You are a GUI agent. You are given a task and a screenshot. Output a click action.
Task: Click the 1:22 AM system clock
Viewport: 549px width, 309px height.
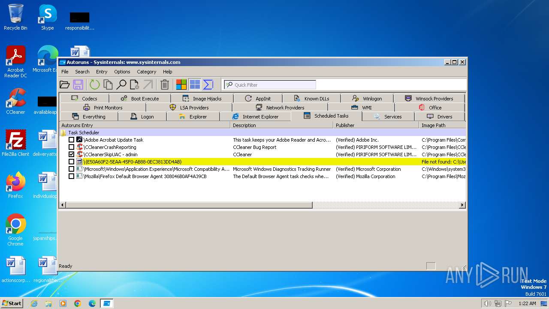pyautogui.click(x=527, y=303)
